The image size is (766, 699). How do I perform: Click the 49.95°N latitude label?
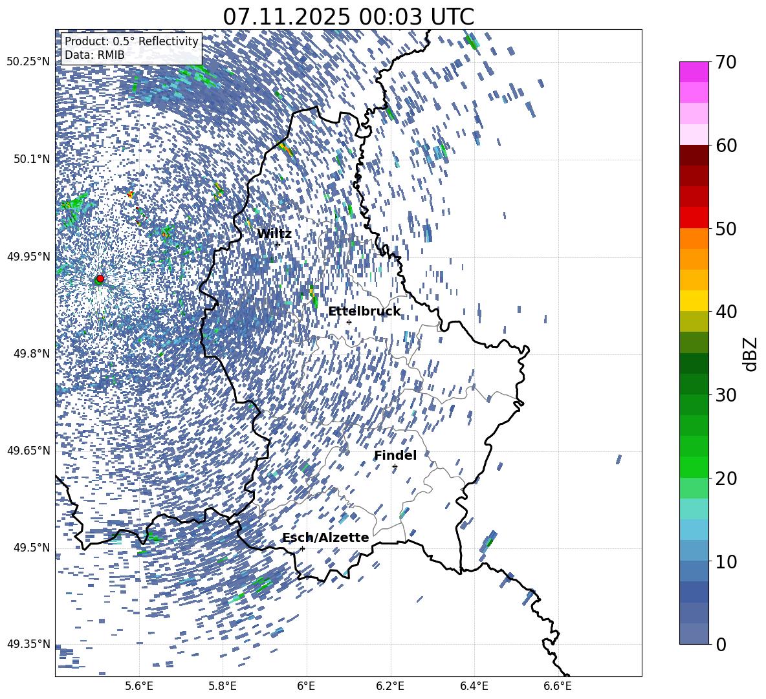point(28,256)
